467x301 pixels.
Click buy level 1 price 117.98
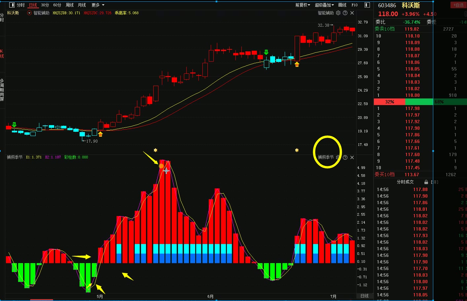point(413,108)
